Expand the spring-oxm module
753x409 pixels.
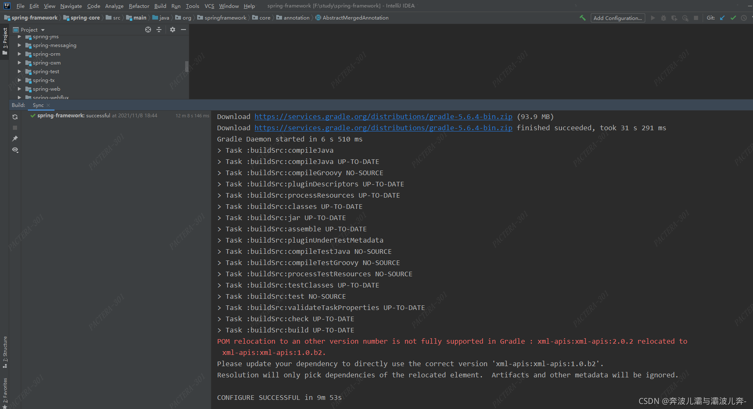click(x=19, y=63)
